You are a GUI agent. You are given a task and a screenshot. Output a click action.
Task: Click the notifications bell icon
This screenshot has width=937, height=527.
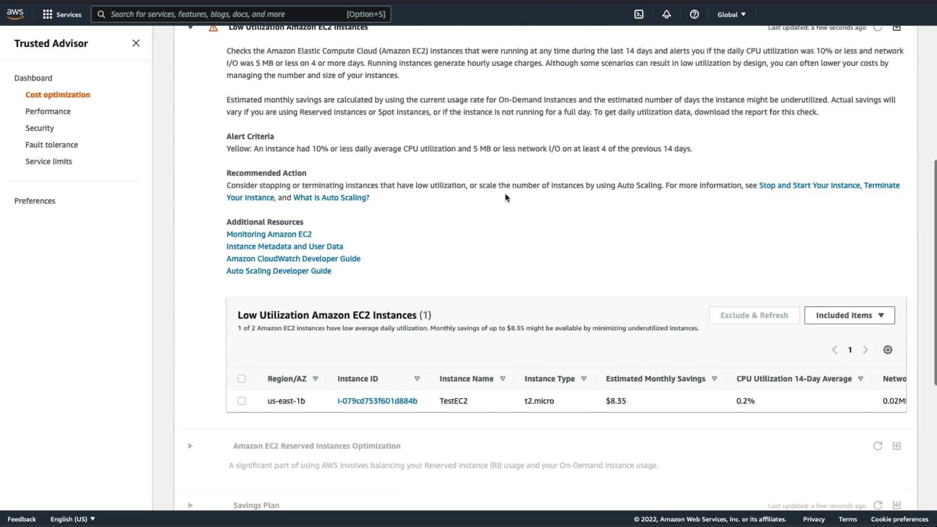[666, 14]
